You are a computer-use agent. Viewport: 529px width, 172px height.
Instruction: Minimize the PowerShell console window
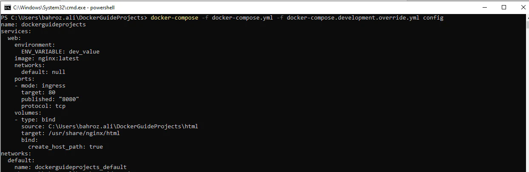tap(484, 7)
